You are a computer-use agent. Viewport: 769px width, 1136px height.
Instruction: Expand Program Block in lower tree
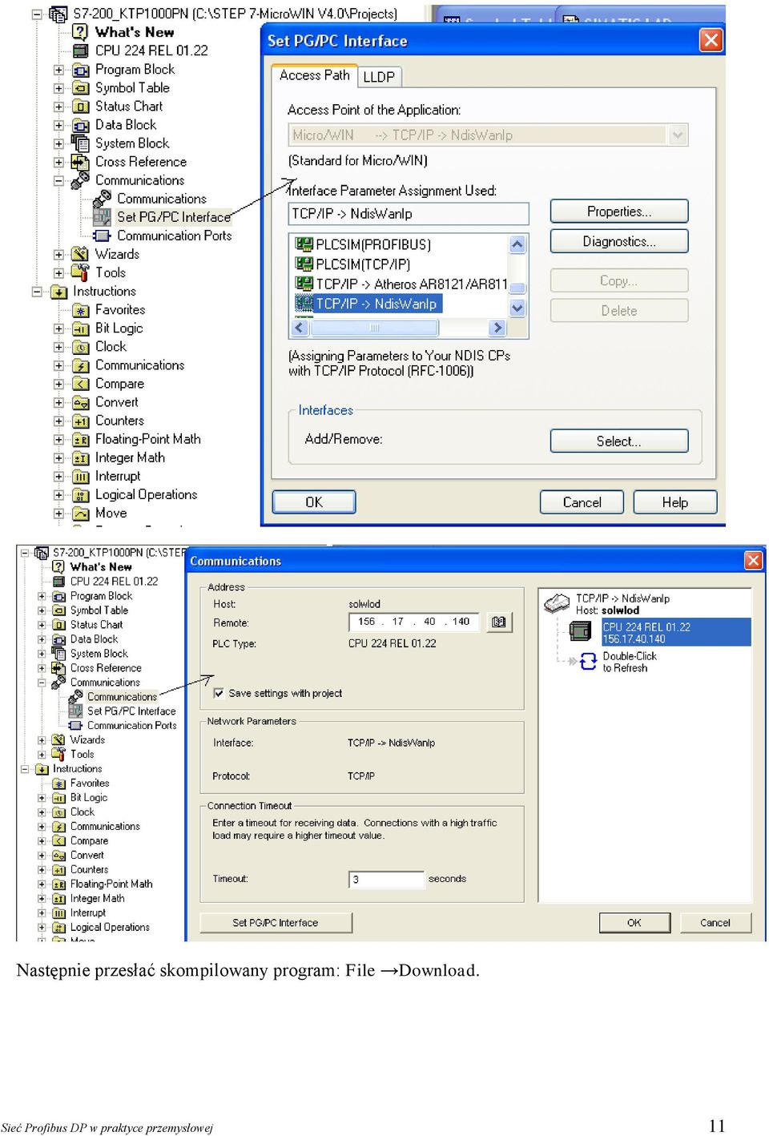point(42,596)
